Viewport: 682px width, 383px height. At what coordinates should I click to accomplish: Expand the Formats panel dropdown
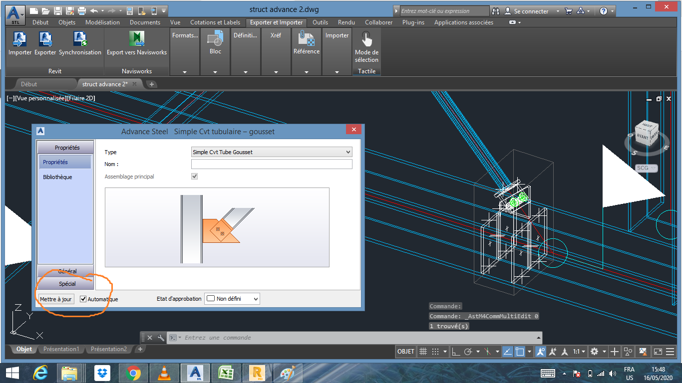click(x=185, y=72)
